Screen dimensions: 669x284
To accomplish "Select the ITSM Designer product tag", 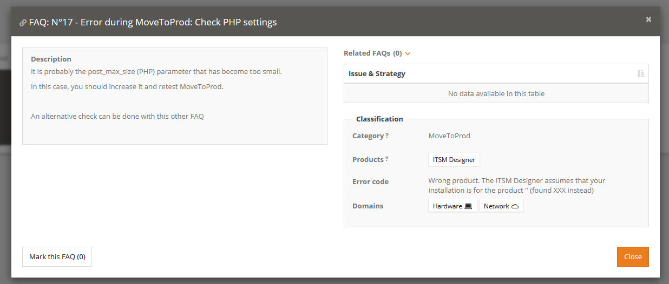I will coord(454,160).
